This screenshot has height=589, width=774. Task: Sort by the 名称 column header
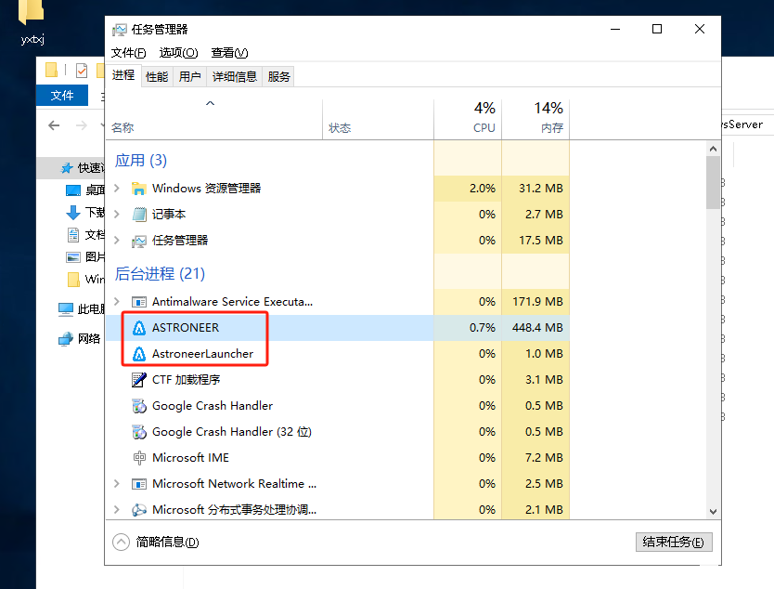213,119
